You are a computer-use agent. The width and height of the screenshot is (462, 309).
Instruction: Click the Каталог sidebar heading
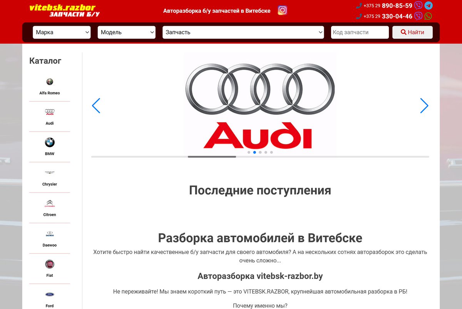click(45, 61)
